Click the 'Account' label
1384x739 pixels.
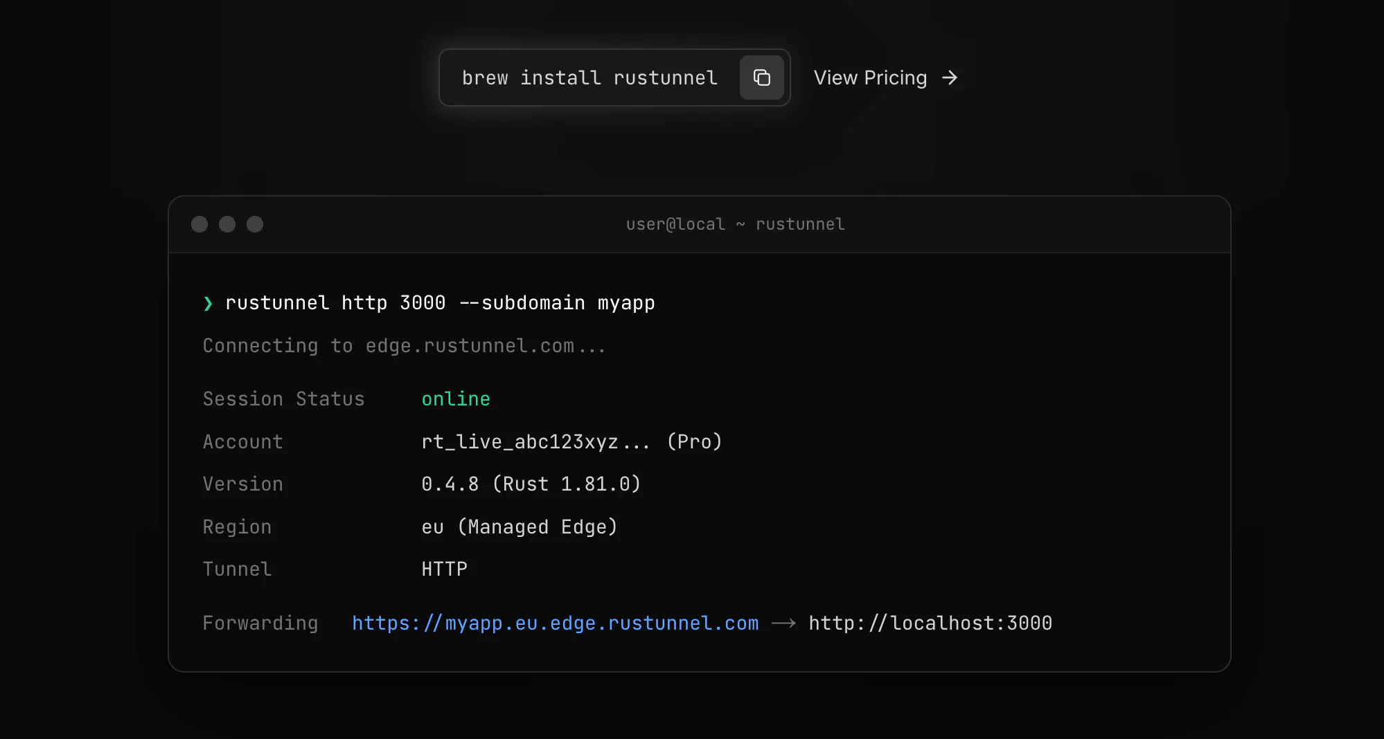242,442
